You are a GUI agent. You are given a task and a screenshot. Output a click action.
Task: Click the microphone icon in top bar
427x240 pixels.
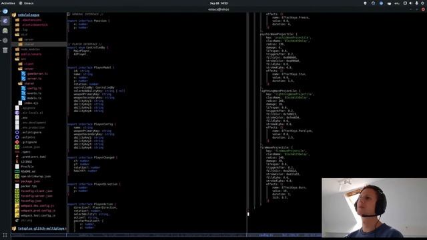pyautogui.click(x=416, y=3)
